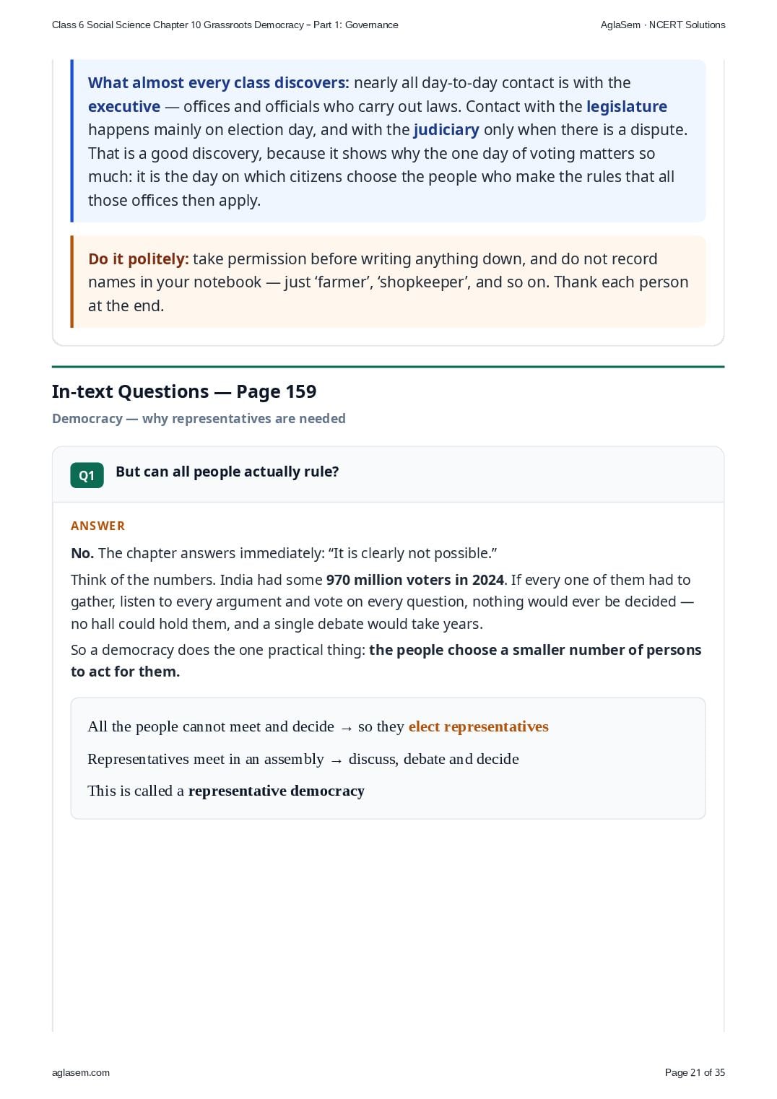Click the orange ANSWER label
Image resolution: width=777 pixels, height=1099 pixels.
coord(97,526)
